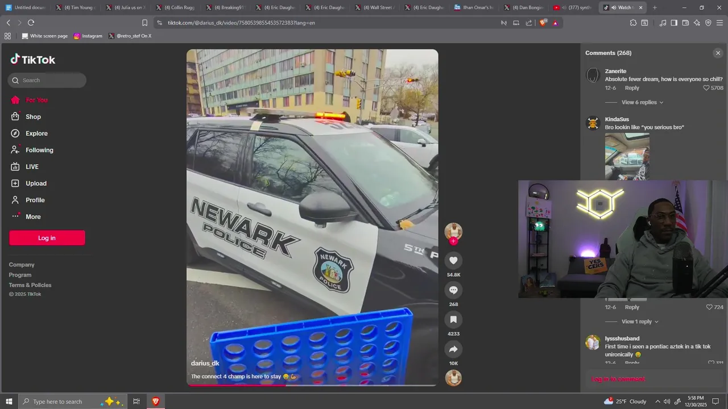Open lyssshusband's profile from username
This screenshot has width=728, height=409.
(622, 339)
